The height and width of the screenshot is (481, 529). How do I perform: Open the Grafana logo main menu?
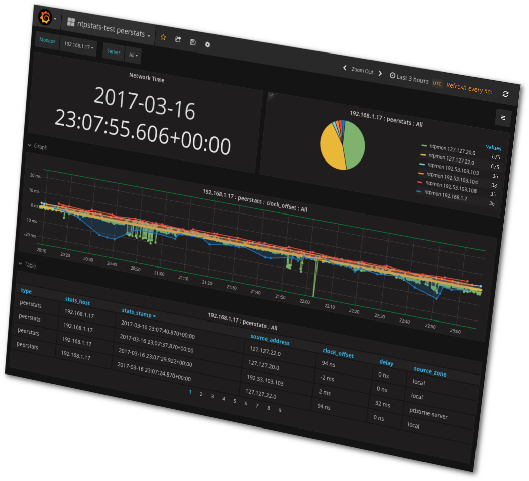(45, 18)
